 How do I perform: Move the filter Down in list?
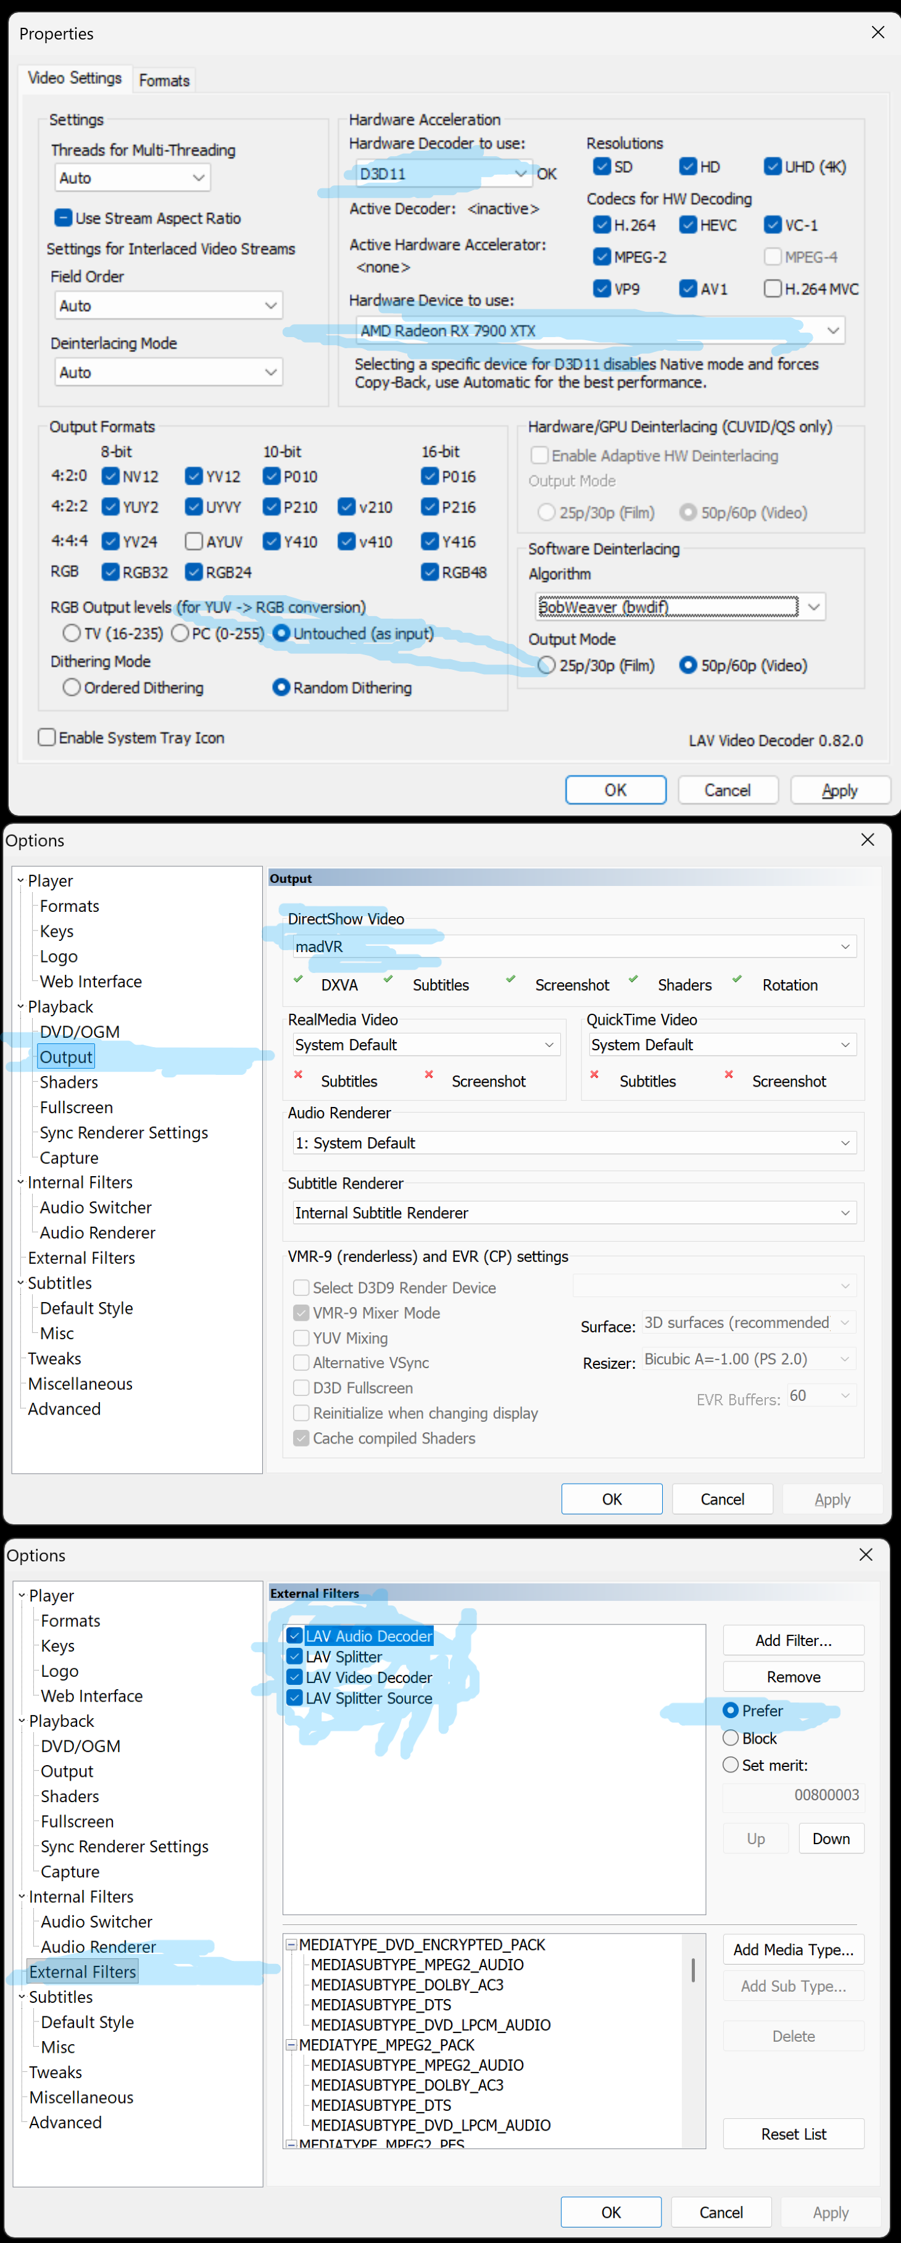point(831,1838)
